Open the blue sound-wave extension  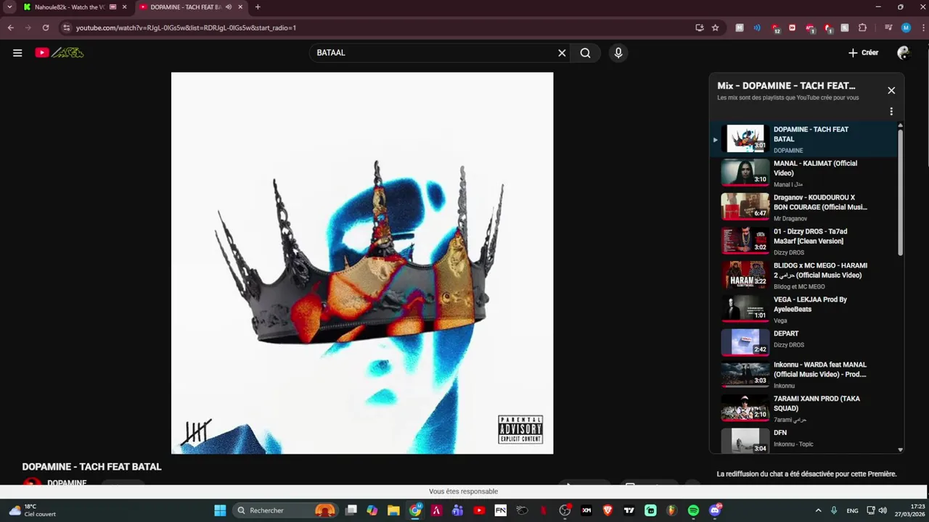point(757,28)
